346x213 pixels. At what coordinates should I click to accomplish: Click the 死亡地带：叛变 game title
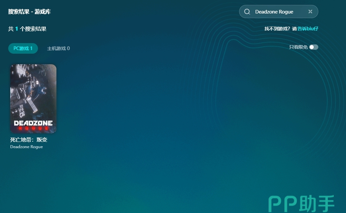coord(29,140)
